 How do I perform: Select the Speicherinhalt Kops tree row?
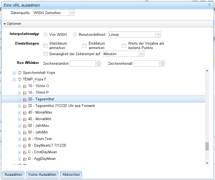[x=103, y=73]
